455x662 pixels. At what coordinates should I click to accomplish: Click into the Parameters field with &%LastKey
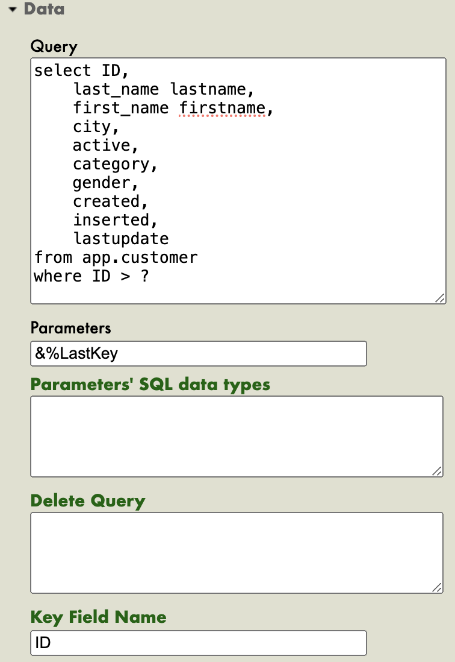198,353
